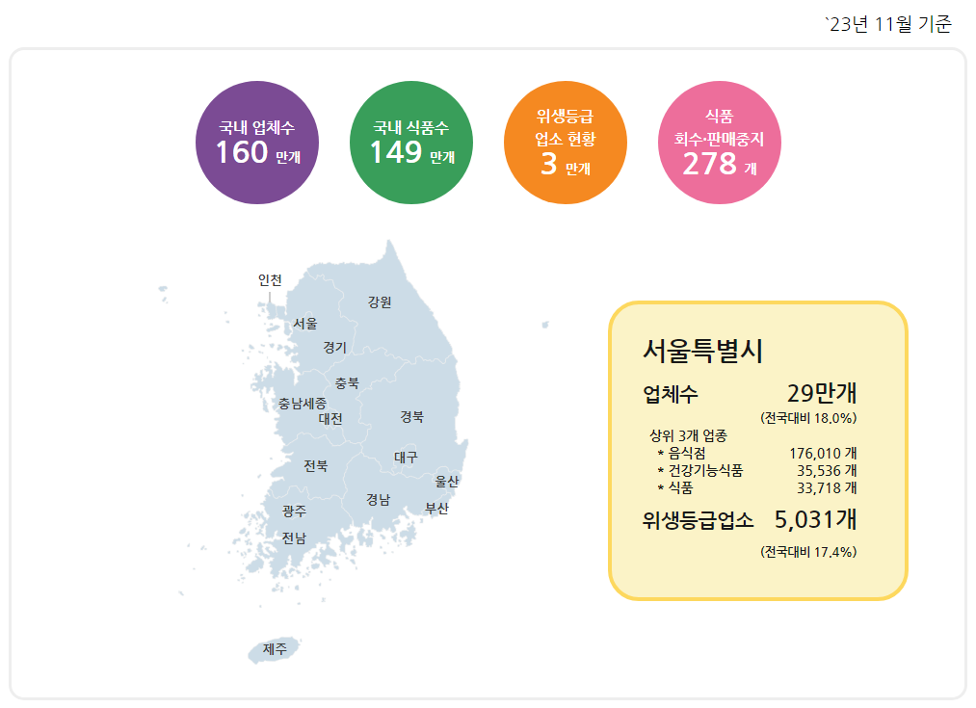Image resolution: width=976 pixels, height=708 pixels.
Task: Click the purple 국내 업체수 circle
Action: pos(257,143)
